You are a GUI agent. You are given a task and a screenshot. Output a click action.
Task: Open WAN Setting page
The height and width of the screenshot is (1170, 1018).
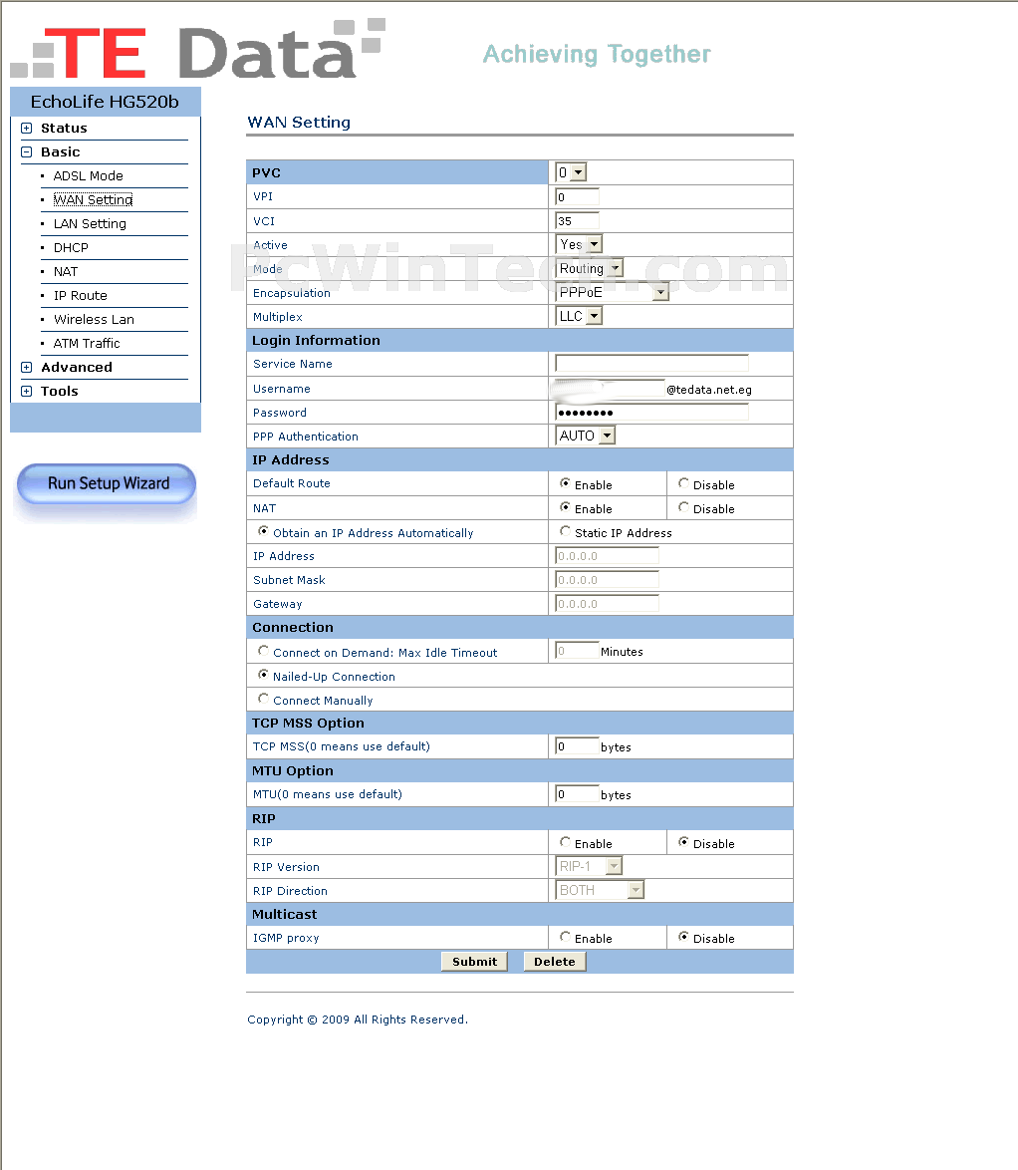[94, 200]
